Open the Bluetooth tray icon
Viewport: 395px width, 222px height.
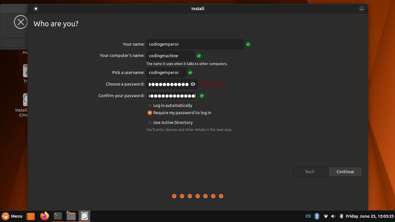(x=317, y=216)
